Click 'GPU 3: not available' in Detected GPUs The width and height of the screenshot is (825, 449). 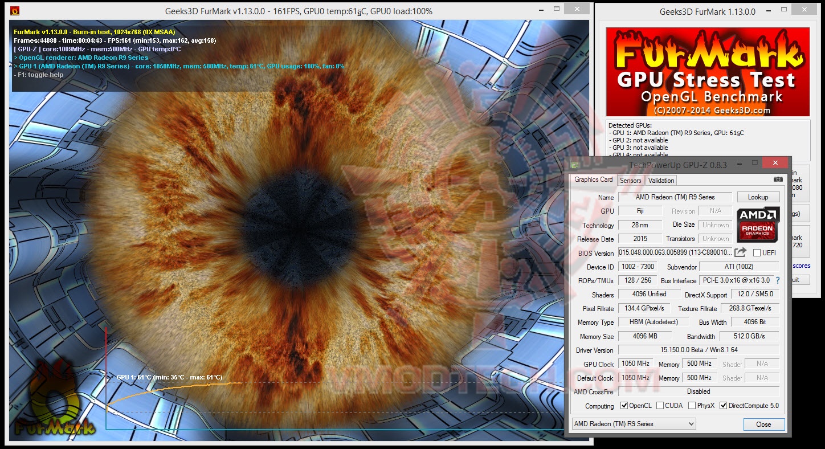click(640, 148)
